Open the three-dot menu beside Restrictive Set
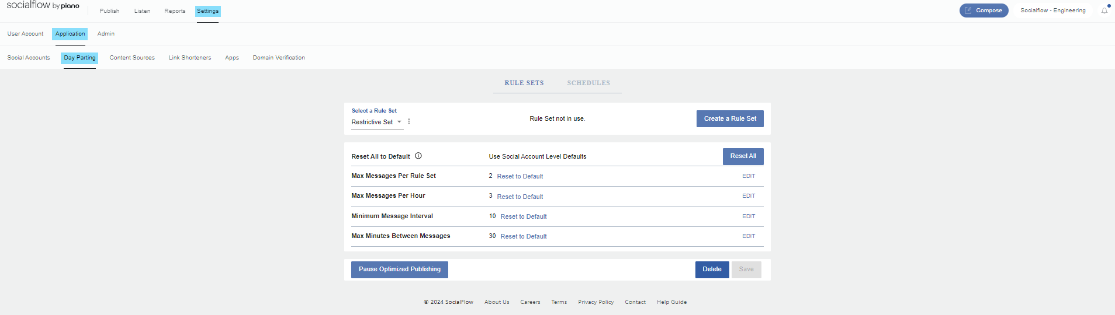 pos(409,121)
